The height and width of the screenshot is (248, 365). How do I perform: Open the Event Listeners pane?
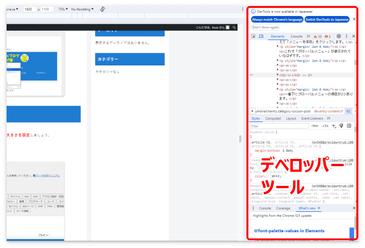pyautogui.click(x=312, y=119)
